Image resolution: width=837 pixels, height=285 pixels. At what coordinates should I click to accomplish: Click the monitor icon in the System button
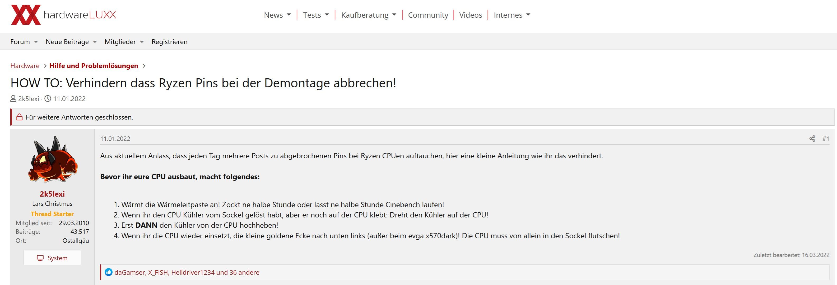click(x=40, y=258)
